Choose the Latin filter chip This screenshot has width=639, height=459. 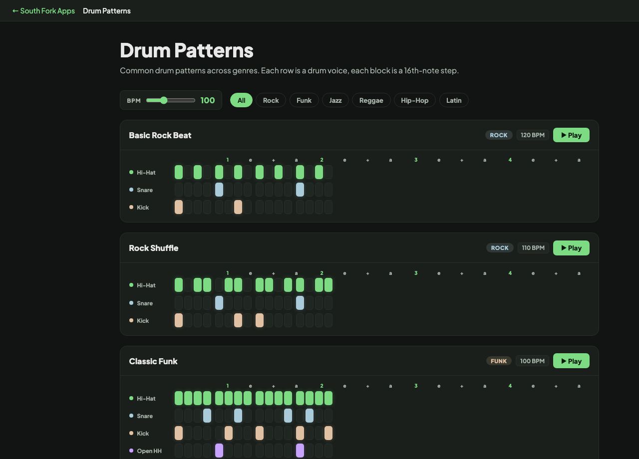click(454, 100)
